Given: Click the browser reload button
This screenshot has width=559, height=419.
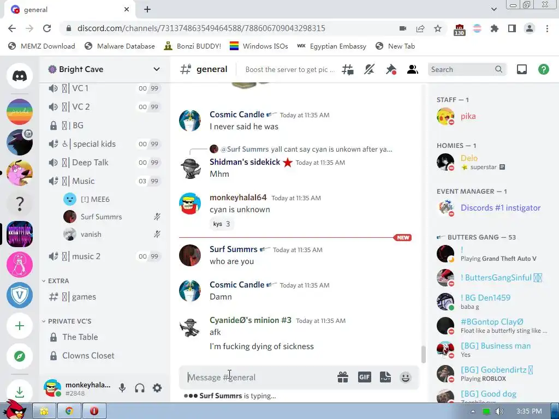Looking at the screenshot, I should click(x=47, y=28).
